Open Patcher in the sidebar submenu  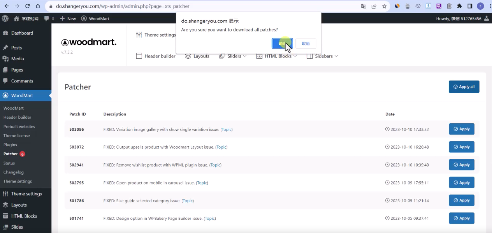pos(11,154)
